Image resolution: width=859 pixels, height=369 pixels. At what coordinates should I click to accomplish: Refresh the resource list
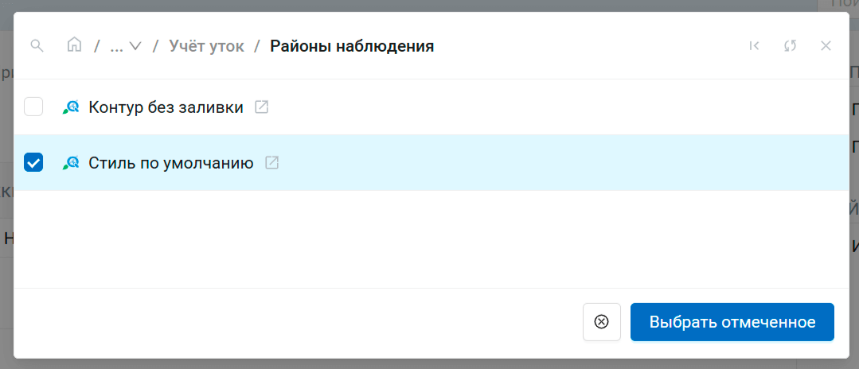click(x=790, y=46)
